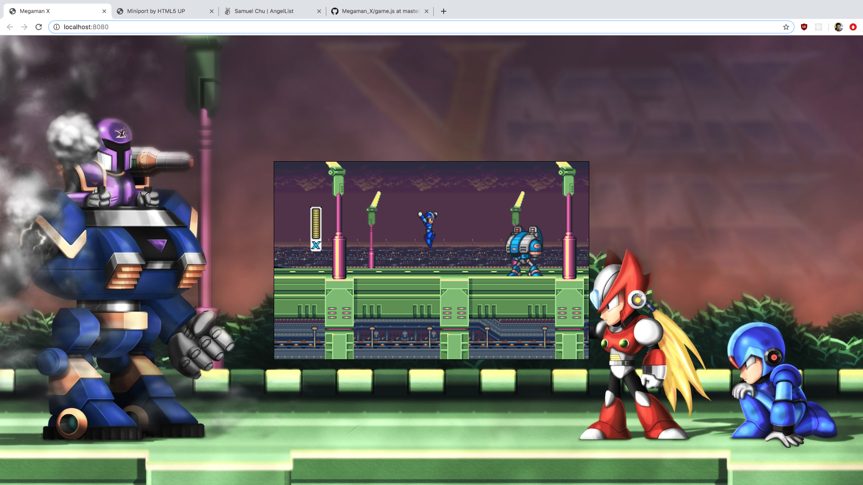Viewport: 863px width, 485px height.
Task: Open the uBlock shield extension icon
Action: click(804, 27)
